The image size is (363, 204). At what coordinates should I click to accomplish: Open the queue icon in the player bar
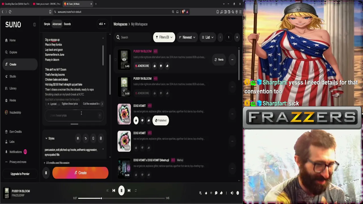tap(200, 193)
